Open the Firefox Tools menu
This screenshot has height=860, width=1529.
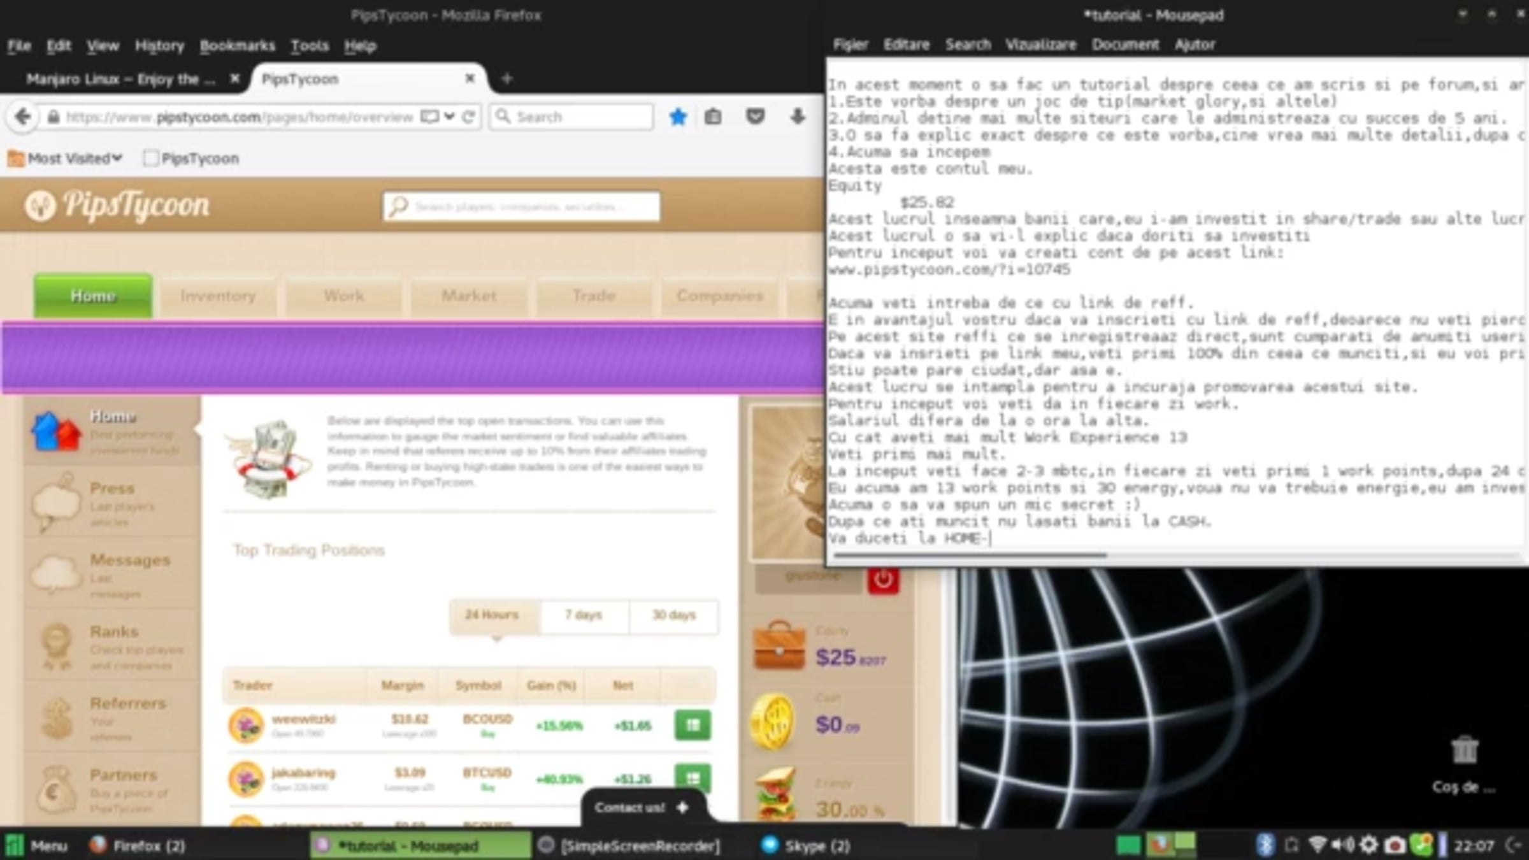click(310, 46)
